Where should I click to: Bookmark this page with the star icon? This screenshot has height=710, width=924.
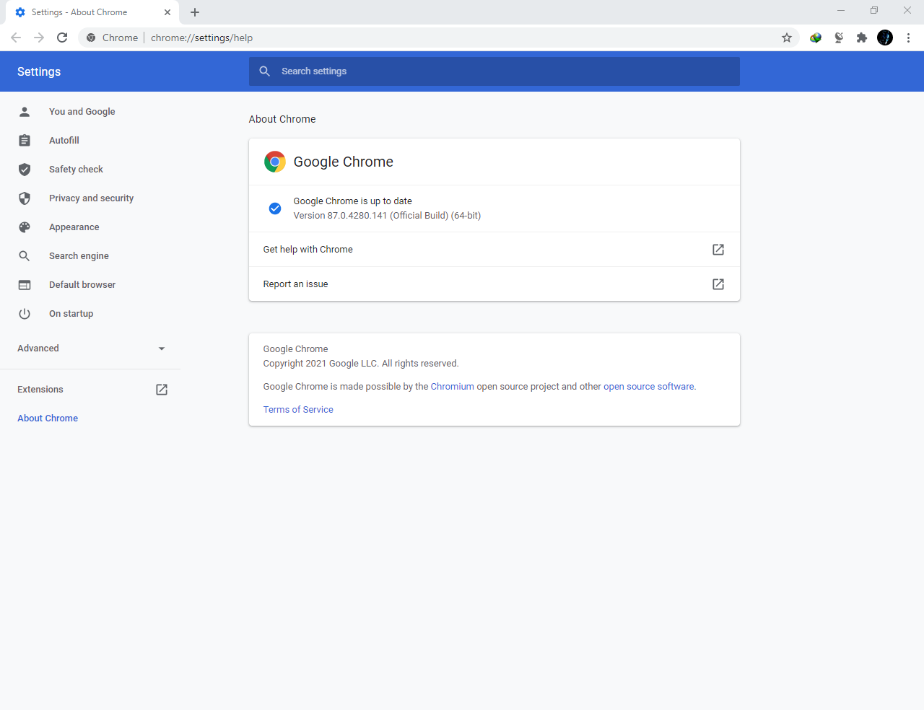point(787,38)
